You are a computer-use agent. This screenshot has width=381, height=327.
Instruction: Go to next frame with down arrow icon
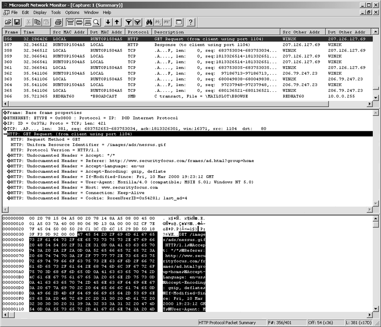point(108,22)
